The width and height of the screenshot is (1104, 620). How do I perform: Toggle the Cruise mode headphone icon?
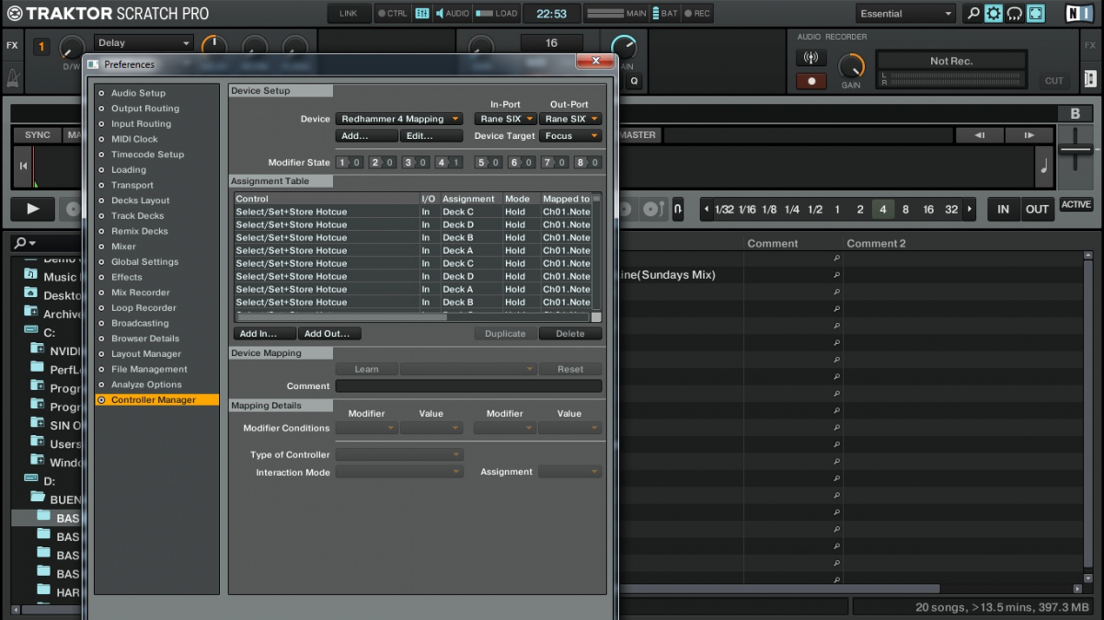point(1015,14)
